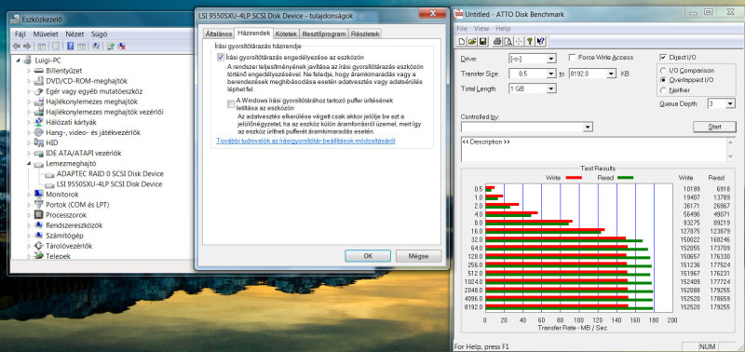Open the Művelet menu in Eszközkezelő
This screenshot has height=352, width=745.
tap(46, 34)
